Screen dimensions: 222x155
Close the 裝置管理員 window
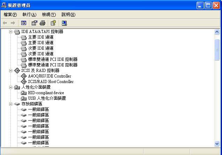click(216, 6)
